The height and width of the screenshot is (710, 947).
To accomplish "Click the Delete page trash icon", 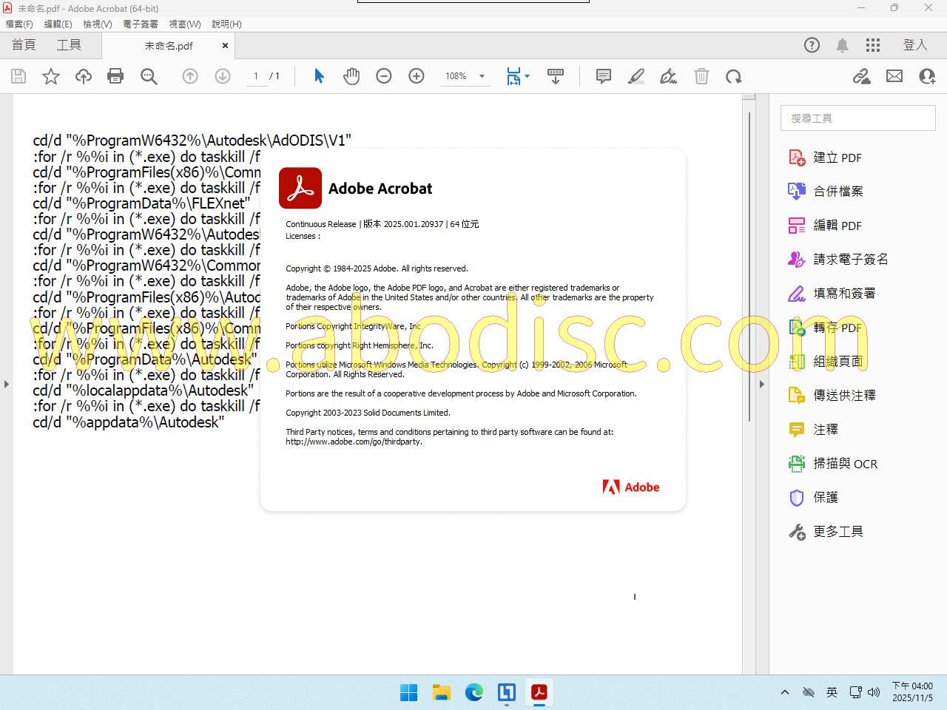I will tap(701, 76).
